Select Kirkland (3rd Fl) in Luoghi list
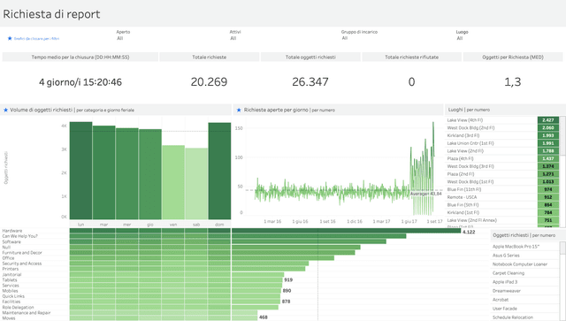The height and width of the screenshot is (321, 566). coord(463,135)
